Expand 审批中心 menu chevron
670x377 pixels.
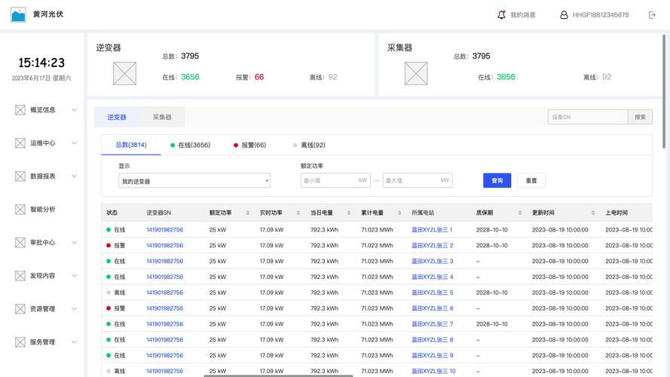[75, 242]
